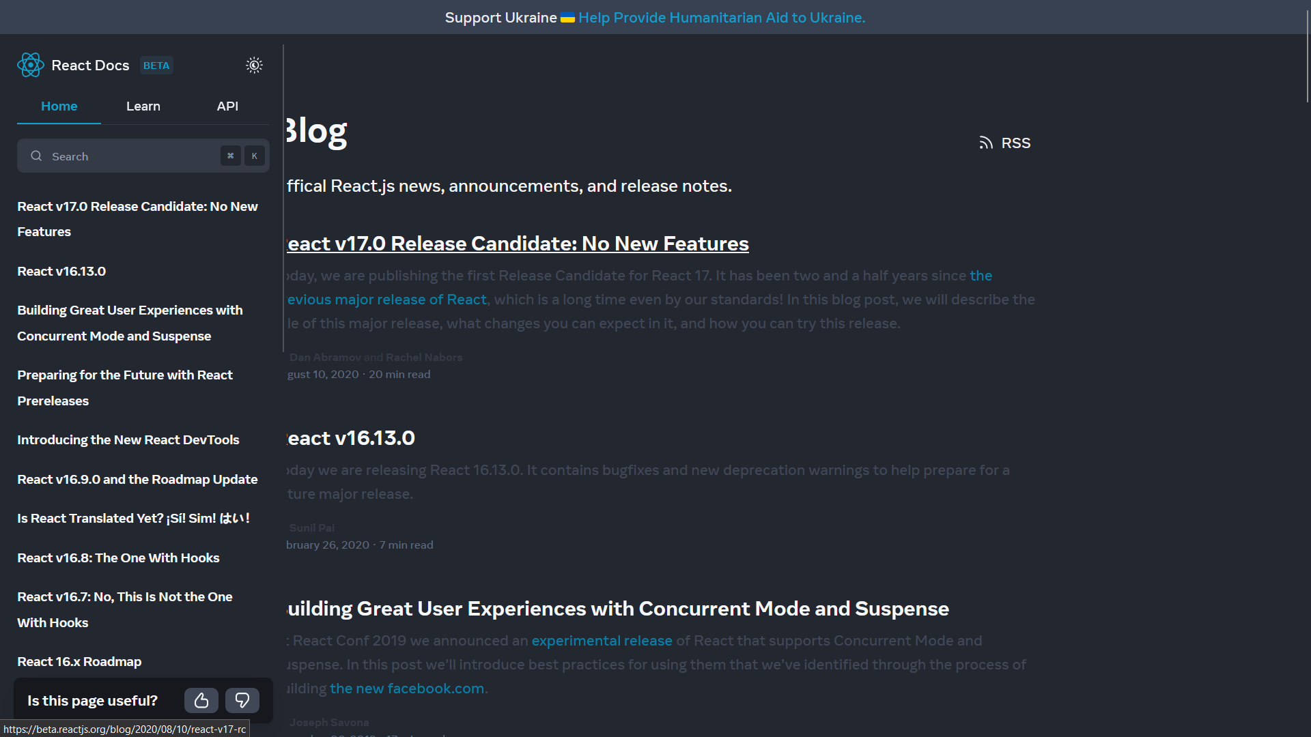Image resolution: width=1311 pixels, height=737 pixels.
Task: Click the thumbs down feedback button
Action: point(242,700)
